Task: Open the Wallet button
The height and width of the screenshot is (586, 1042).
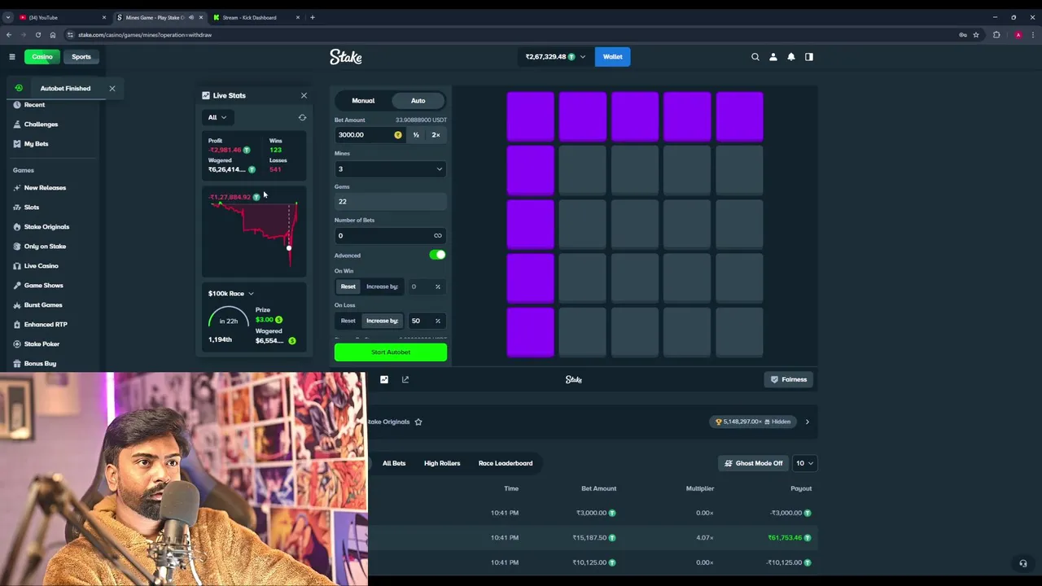Action: click(x=612, y=57)
